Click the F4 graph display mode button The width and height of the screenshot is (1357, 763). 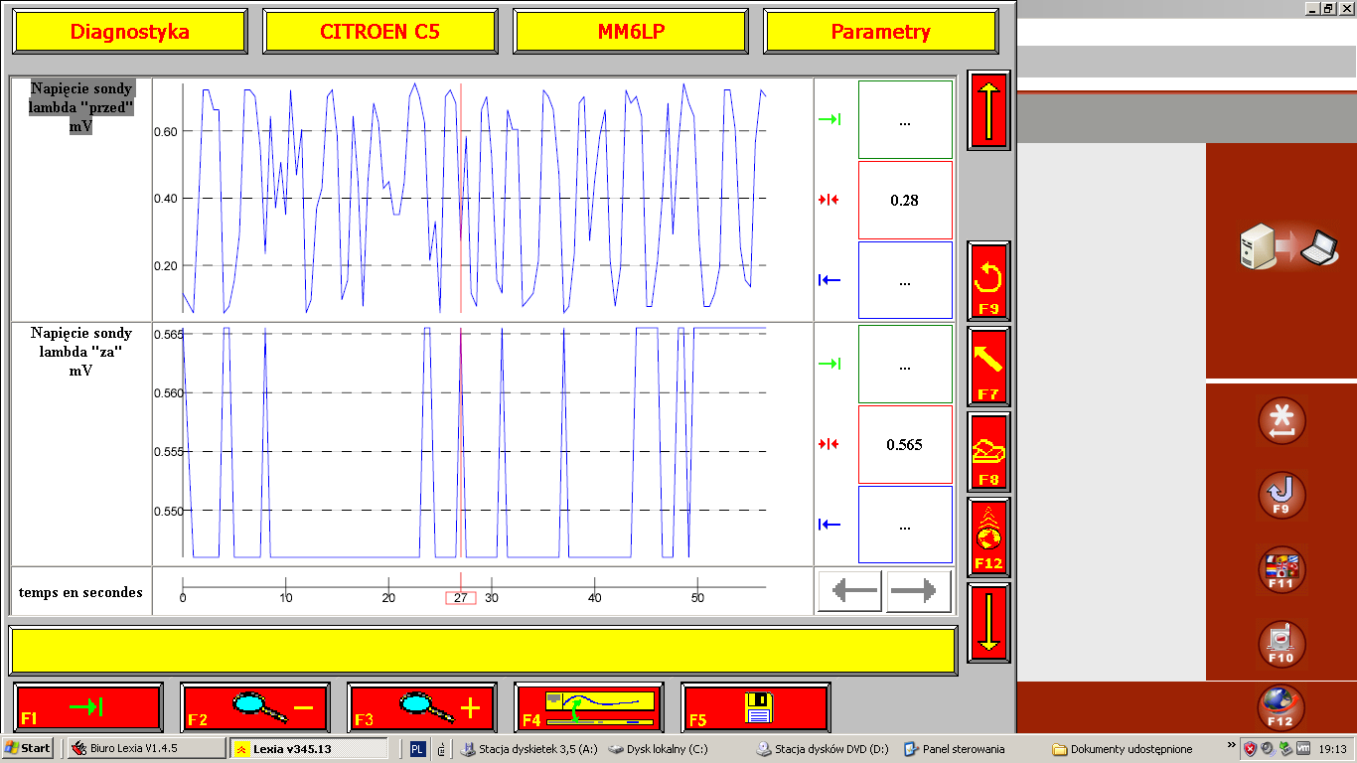click(x=589, y=707)
